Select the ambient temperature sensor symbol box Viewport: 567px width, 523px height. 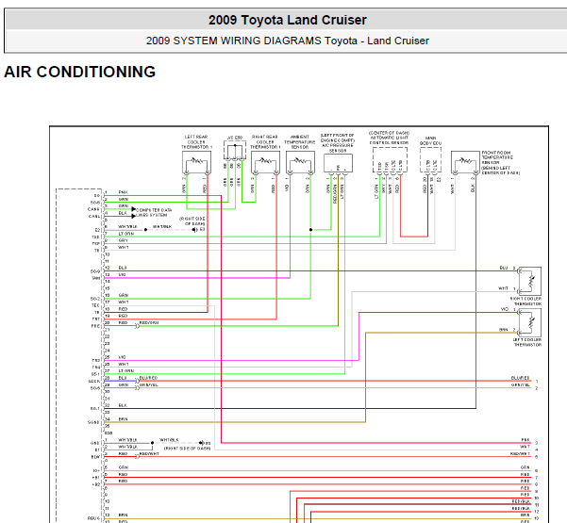(x=300, y=162)
